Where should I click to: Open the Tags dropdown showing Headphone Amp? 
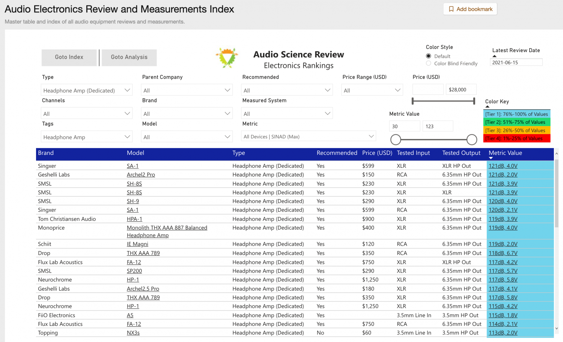point(87,136)
